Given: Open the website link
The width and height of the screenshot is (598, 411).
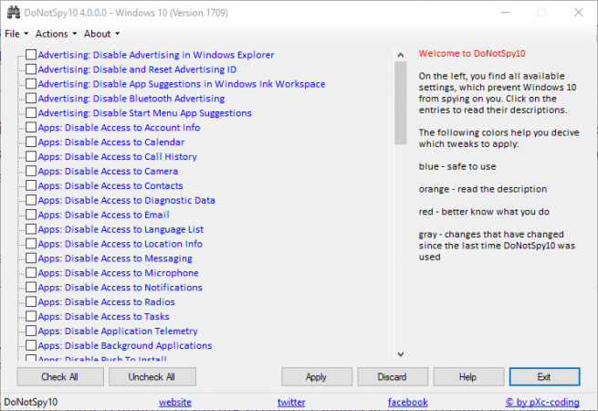Looking at the screenshot, I should click(175, 402).
